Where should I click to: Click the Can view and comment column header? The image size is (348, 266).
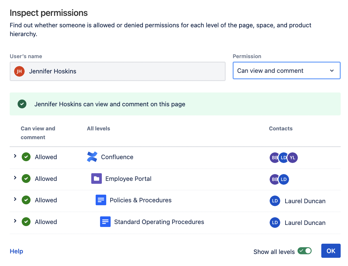[x=38, y=133]
